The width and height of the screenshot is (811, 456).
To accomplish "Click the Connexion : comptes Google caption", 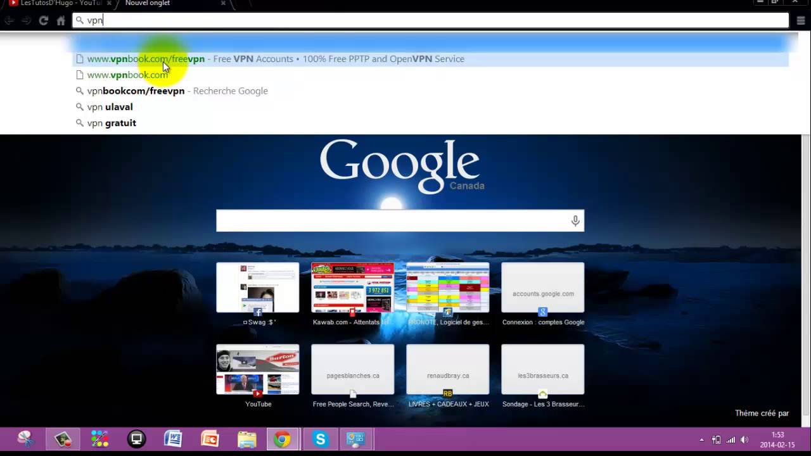I will (543, 322).
